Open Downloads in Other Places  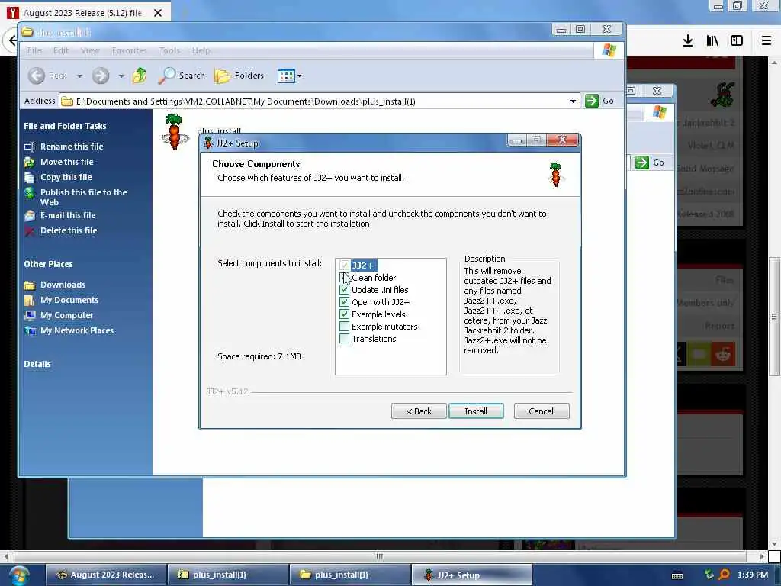[63, 285]
